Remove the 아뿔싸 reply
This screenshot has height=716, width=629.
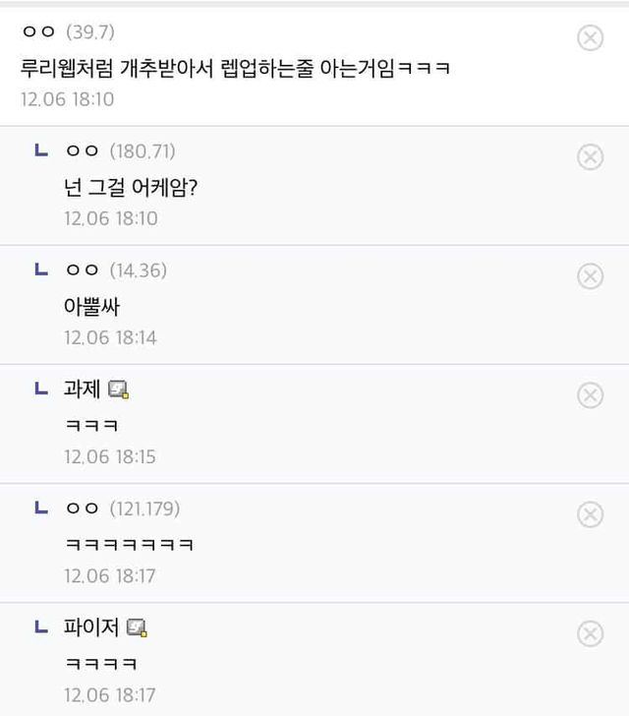(x=590, y=276)
